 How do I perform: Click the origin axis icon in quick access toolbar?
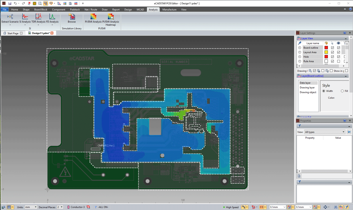(x=59, y=3)
